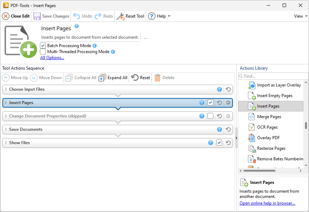Click help icon on Show Files
The height and width of the screenshot is (212, 309).
coord(211,143)
